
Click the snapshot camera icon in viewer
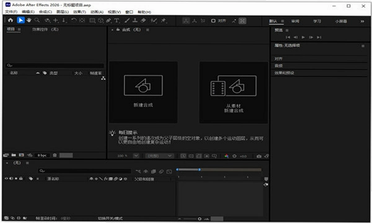pyautogui.click(x=259, y=156)
